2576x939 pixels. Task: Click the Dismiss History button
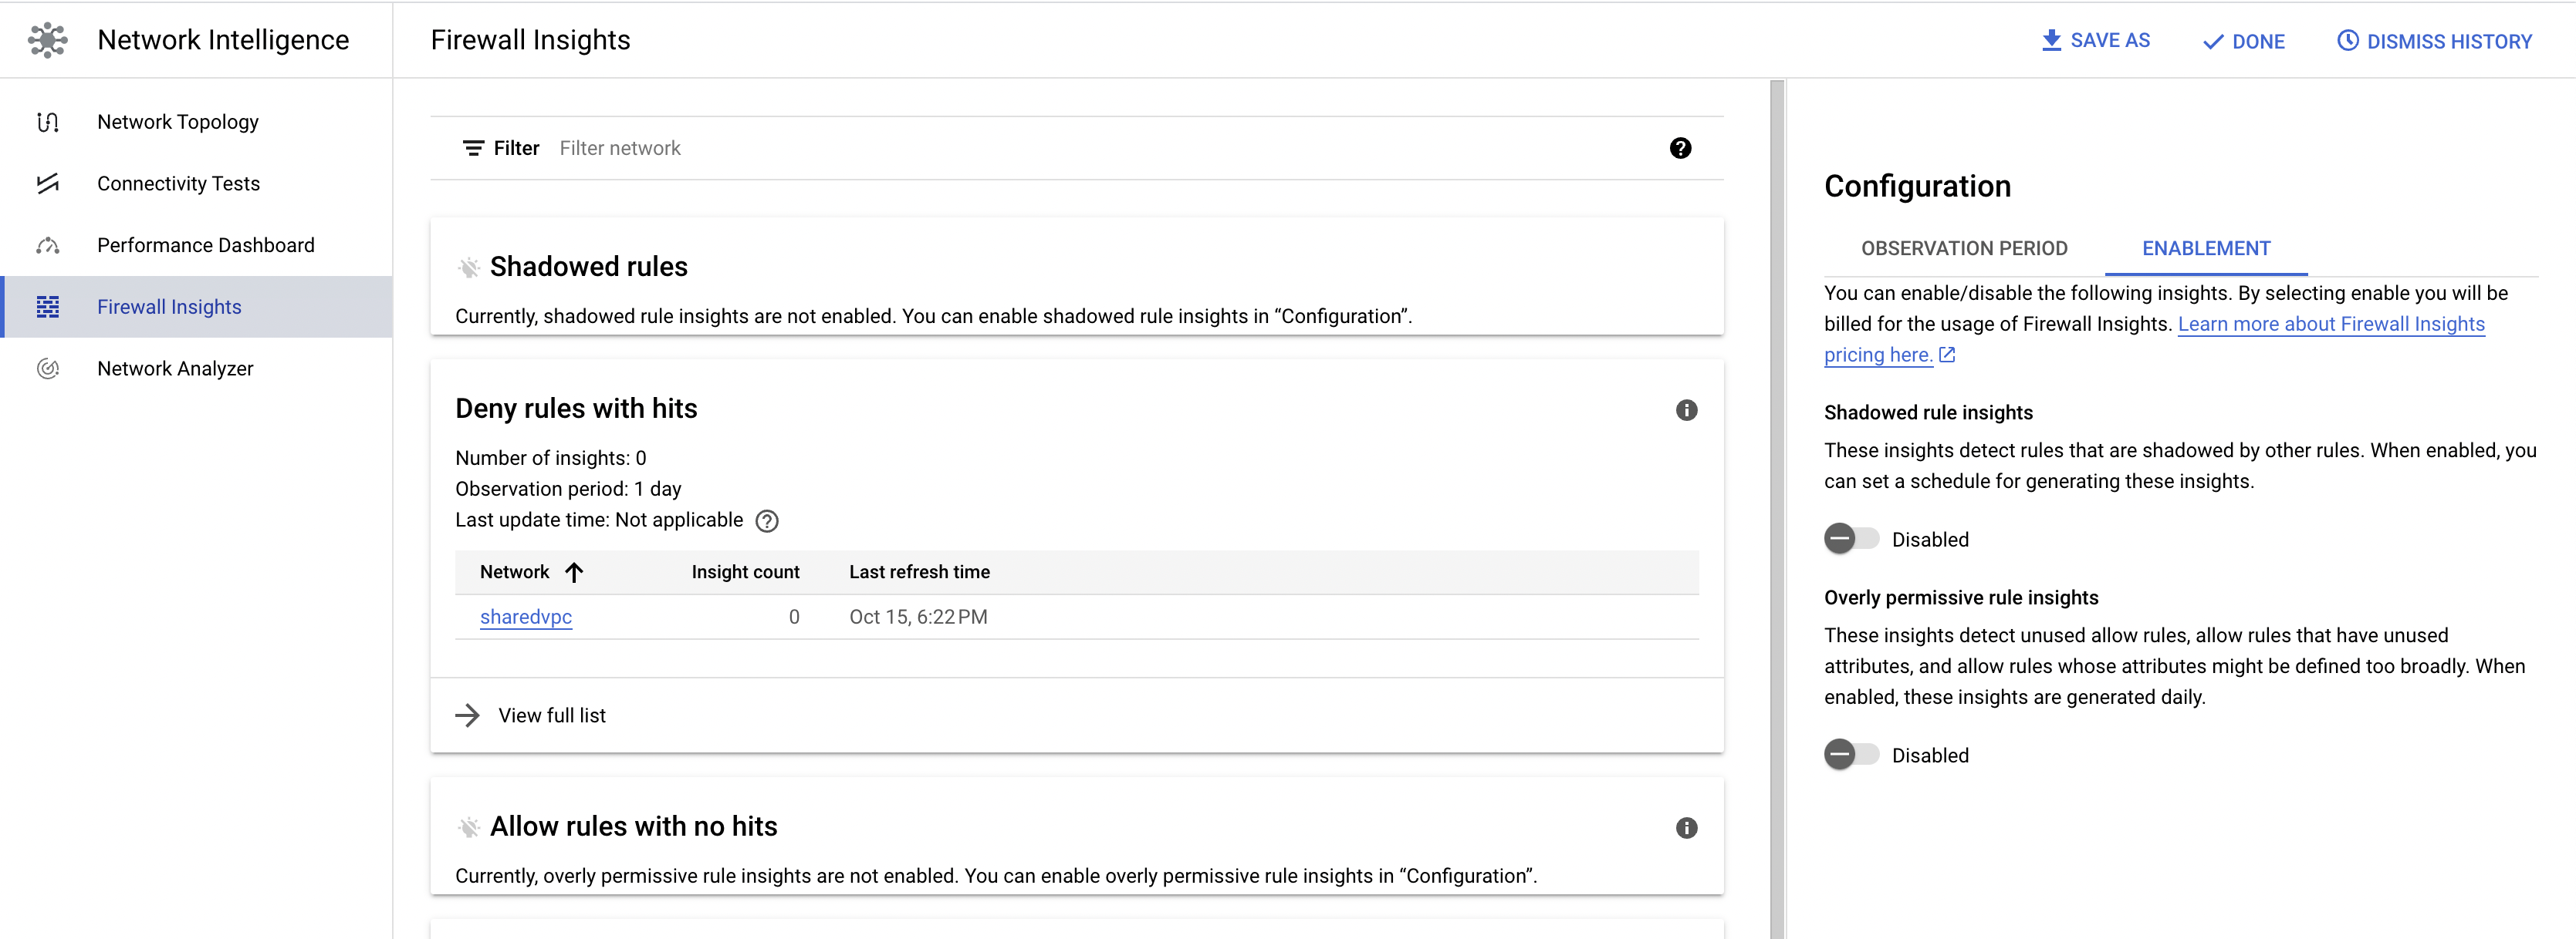coord(2434,42)
